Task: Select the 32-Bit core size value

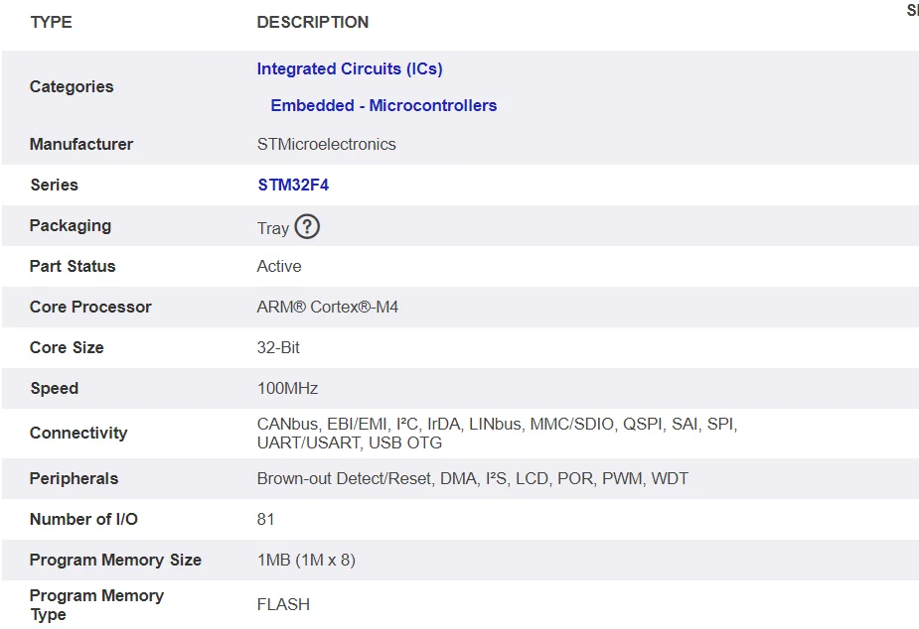Action: pyautogui.click(x=276, y=347)
